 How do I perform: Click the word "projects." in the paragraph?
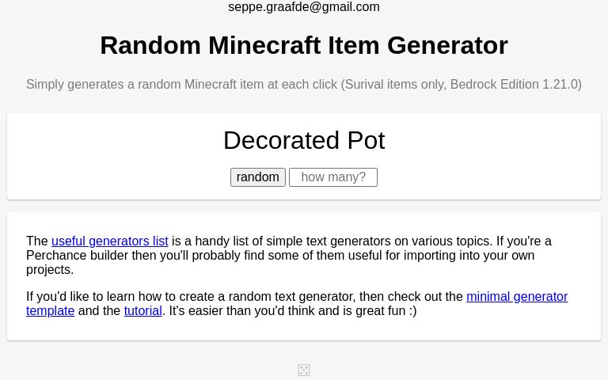pyautogui.click(x=50, y=269)
